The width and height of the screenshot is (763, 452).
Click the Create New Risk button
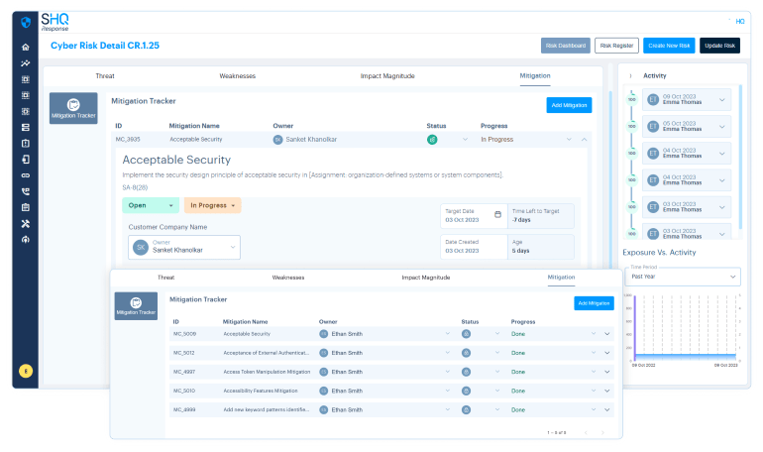click(669, 46)
